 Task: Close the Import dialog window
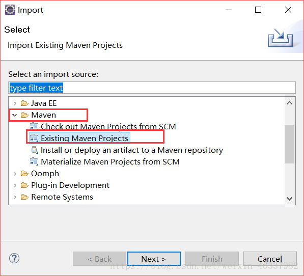tap(288, 10)
